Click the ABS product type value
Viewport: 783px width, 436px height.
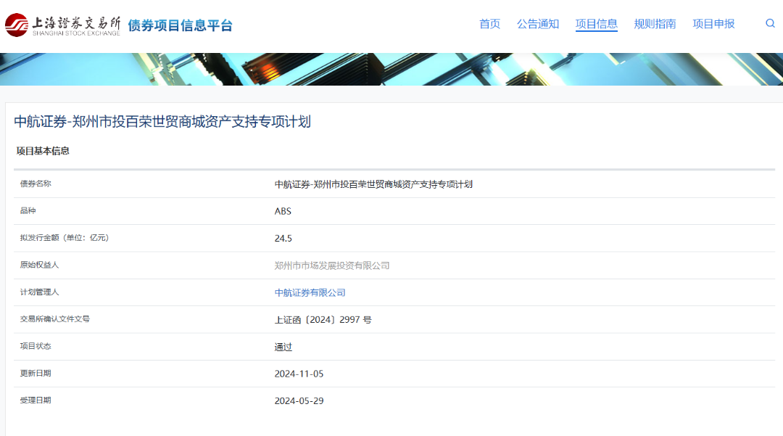point(283,211)
